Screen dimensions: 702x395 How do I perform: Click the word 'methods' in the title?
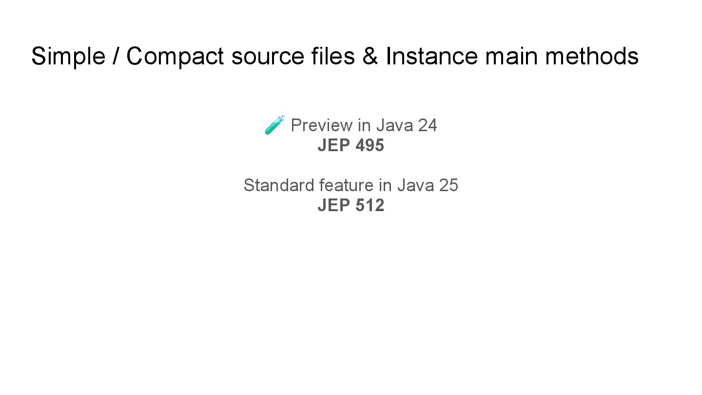(591, 56)
